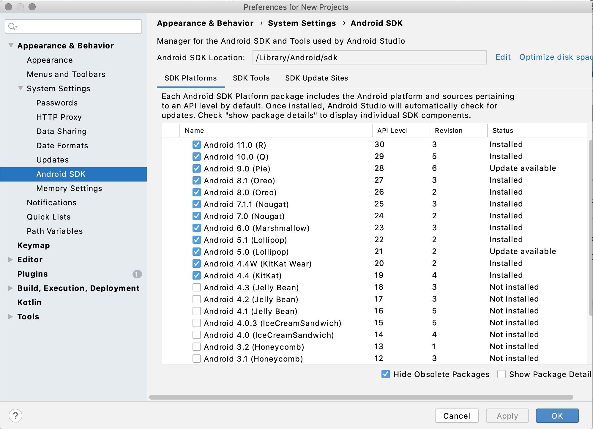Click the horizontal scrollbar at bottom
This screenshot has width=593, height=429.
point(361,397)
